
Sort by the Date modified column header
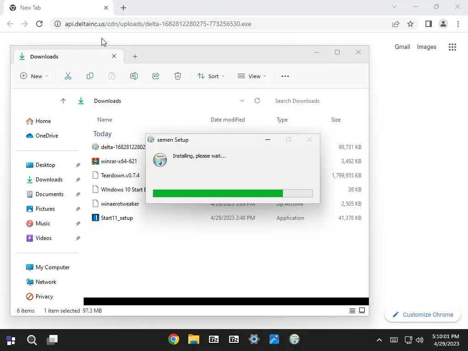(x=228, y=120)
